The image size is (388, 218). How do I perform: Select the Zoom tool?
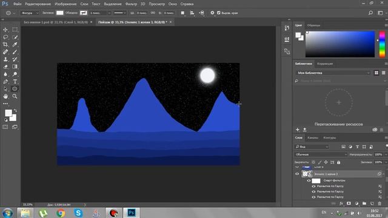click(15, 96)
